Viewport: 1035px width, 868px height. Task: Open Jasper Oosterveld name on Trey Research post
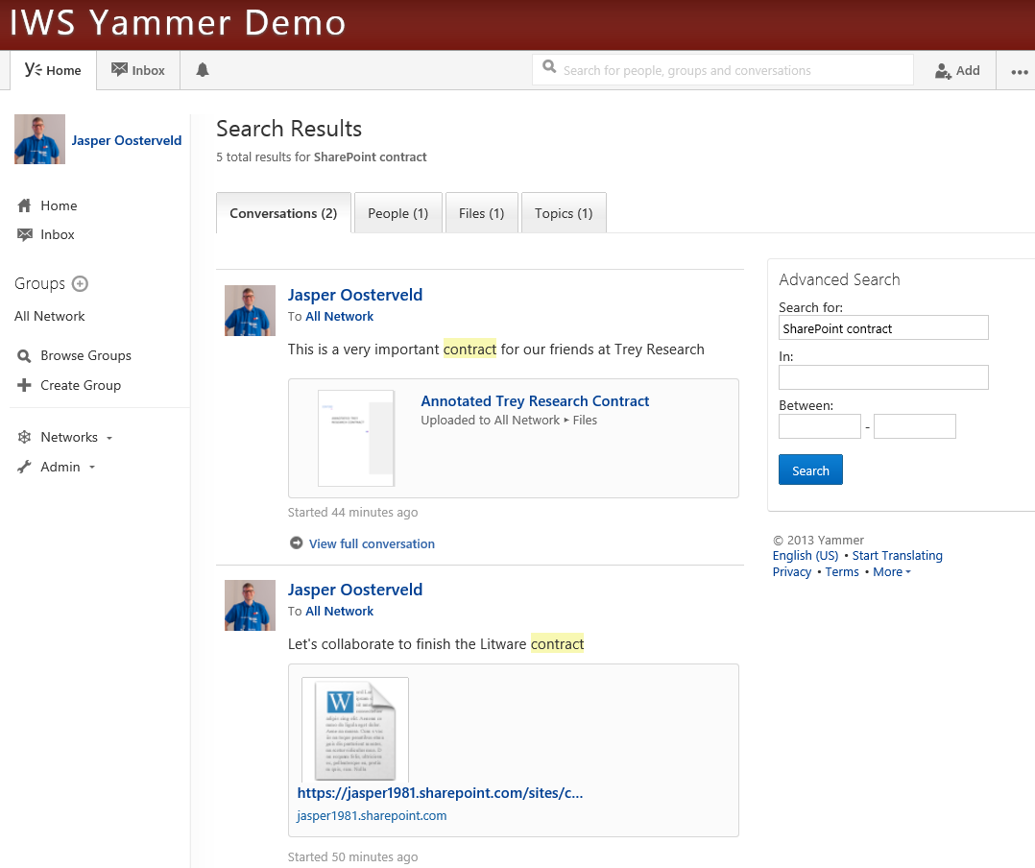355,295
